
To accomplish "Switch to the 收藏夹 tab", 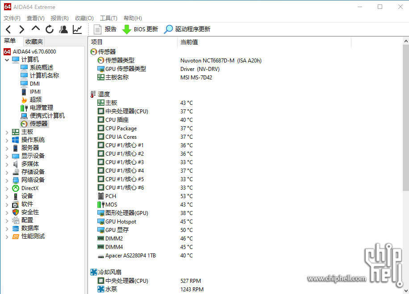I will pos(34,41).
